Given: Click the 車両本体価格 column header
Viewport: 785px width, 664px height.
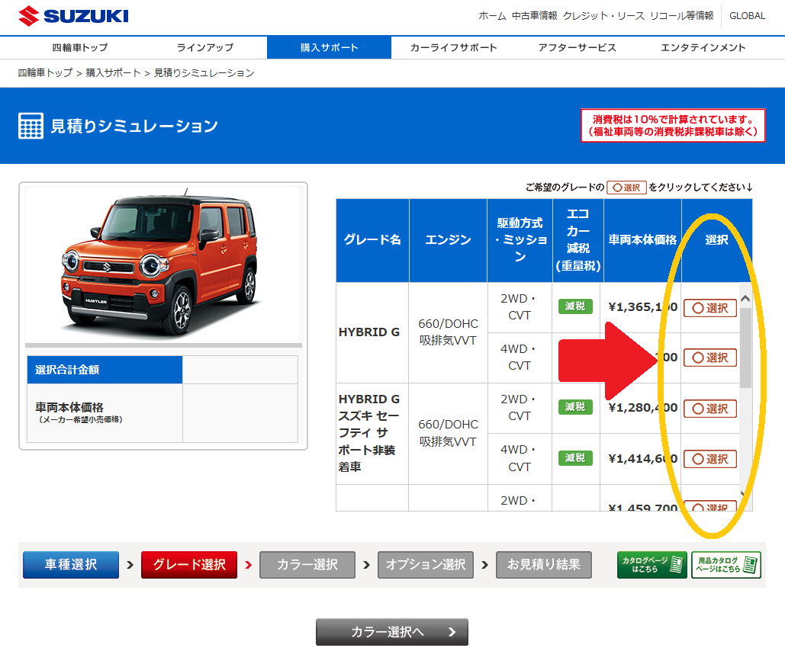Looking at the screenshot, I should (x=642, y=240).
